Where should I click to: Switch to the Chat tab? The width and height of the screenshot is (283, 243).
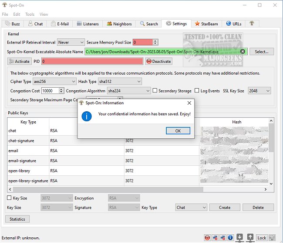[35, 24]
